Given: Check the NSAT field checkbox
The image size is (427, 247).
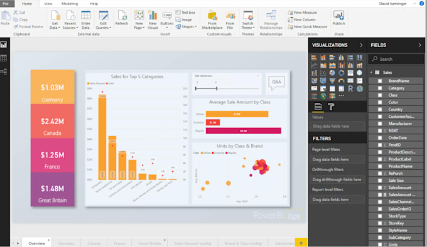Looking at the screenshot, I should (380, 130).
